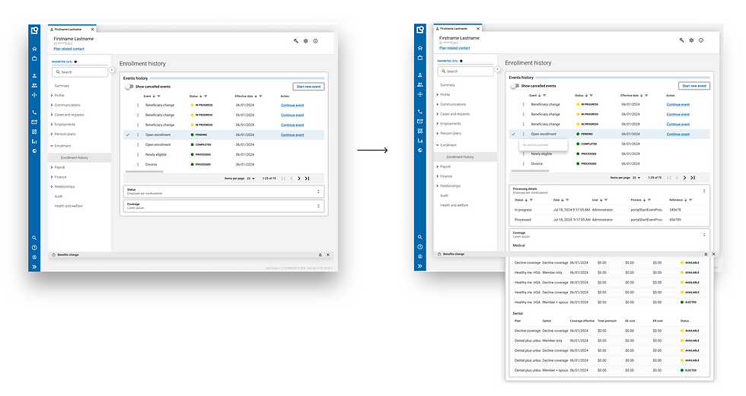This screenshot has width=746, height=396.
Task: Open three-dot menu of Divorce row, left window
Action: tap(138, 164)
